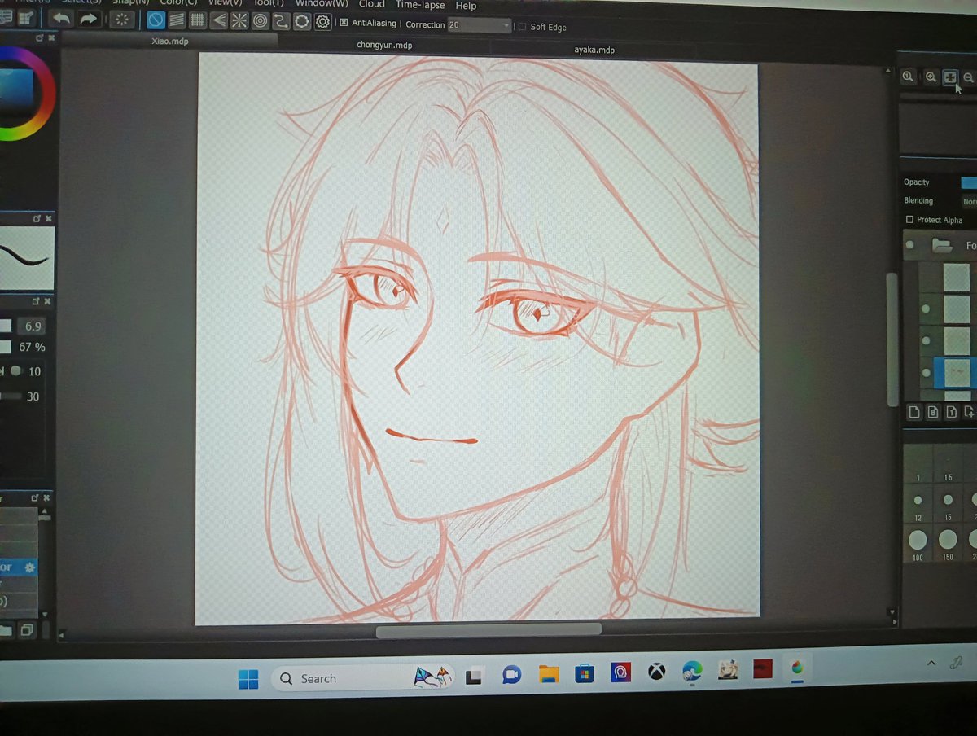Enable concentric circle snap guide
Image resolution: width=977 pixels, height=736 pixels.
[261, 21]
